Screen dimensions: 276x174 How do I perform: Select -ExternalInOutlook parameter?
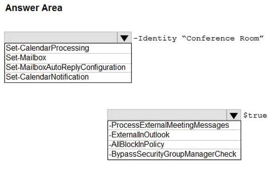pyautogui.click(x=174, y=135)
